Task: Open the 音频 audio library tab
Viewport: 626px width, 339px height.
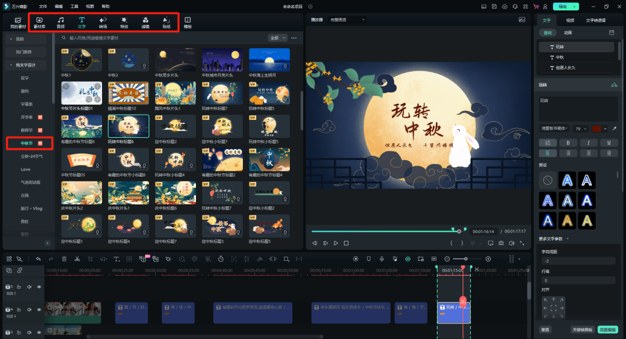Action: [61, 23]
